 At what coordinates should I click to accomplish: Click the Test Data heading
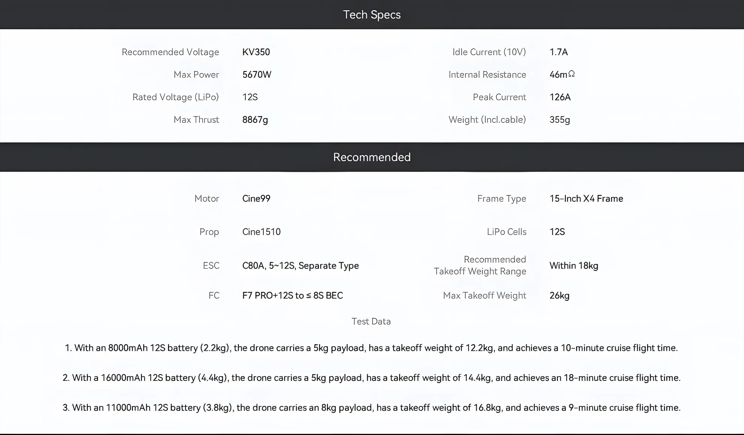coord(371,321)
